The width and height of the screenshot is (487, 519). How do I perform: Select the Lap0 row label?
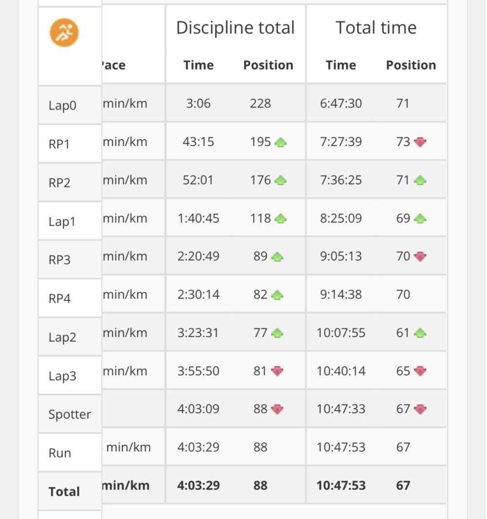(62, 106)
